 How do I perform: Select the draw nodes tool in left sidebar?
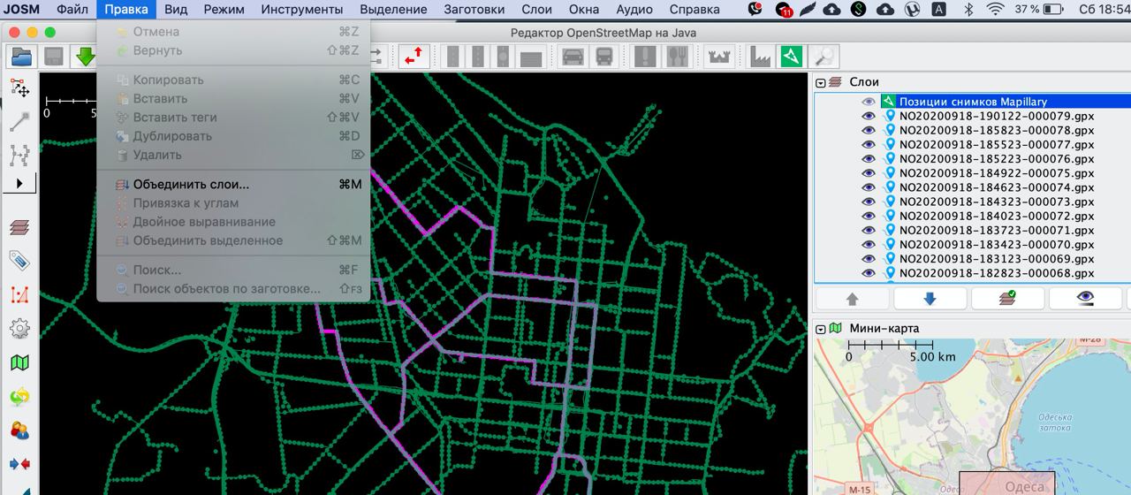pos(19,122)
